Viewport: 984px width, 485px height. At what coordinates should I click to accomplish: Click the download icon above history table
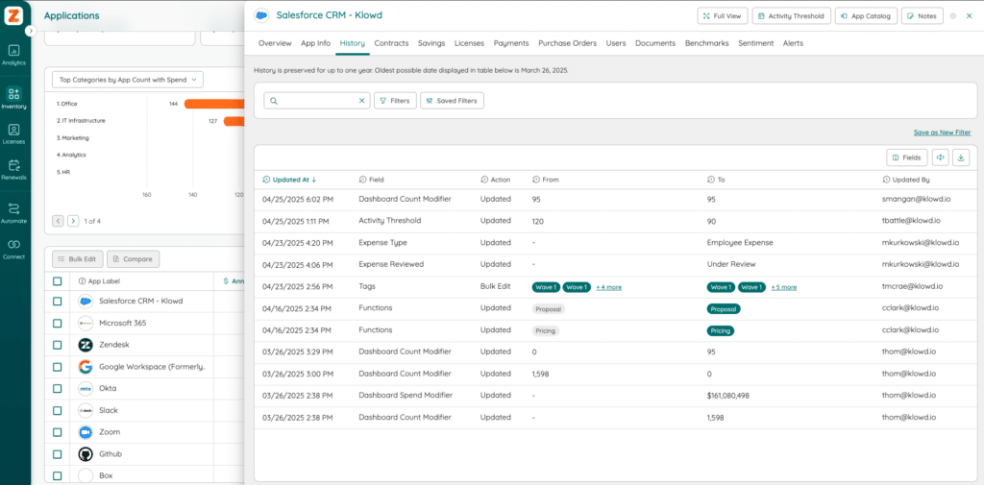(960, 158)
